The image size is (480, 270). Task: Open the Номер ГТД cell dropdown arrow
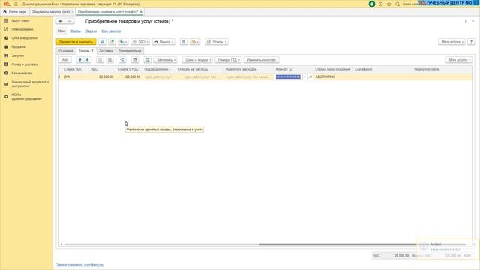[305, 76]
